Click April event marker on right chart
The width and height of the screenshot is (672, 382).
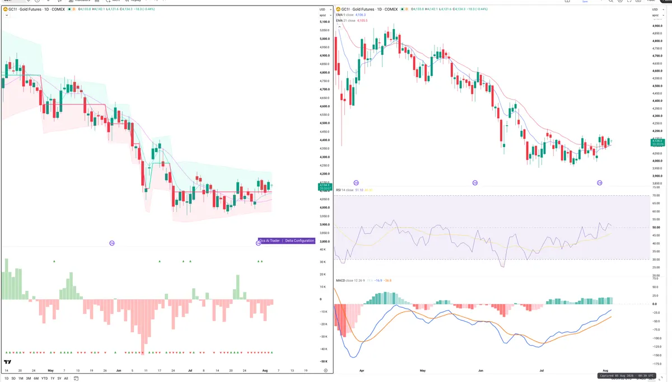356,182
